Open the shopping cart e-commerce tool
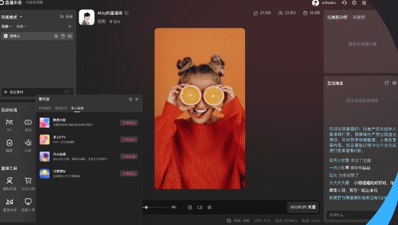Image resolution: width=398 pixels, height=225 pixels. [28, 181]
